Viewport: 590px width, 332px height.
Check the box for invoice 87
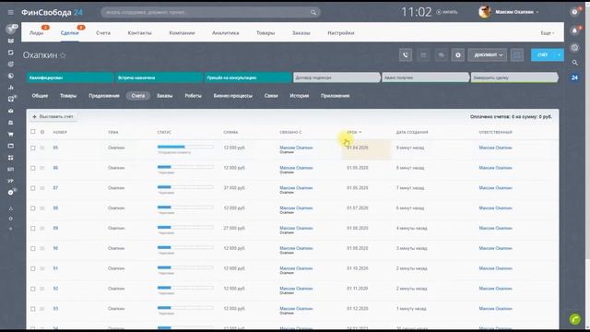point(33,188)
